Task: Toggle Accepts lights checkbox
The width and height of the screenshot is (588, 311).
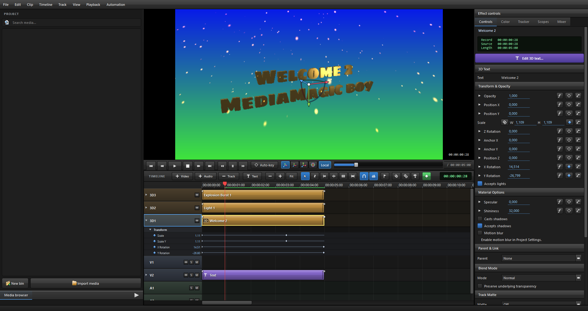Action: (480, 183)
